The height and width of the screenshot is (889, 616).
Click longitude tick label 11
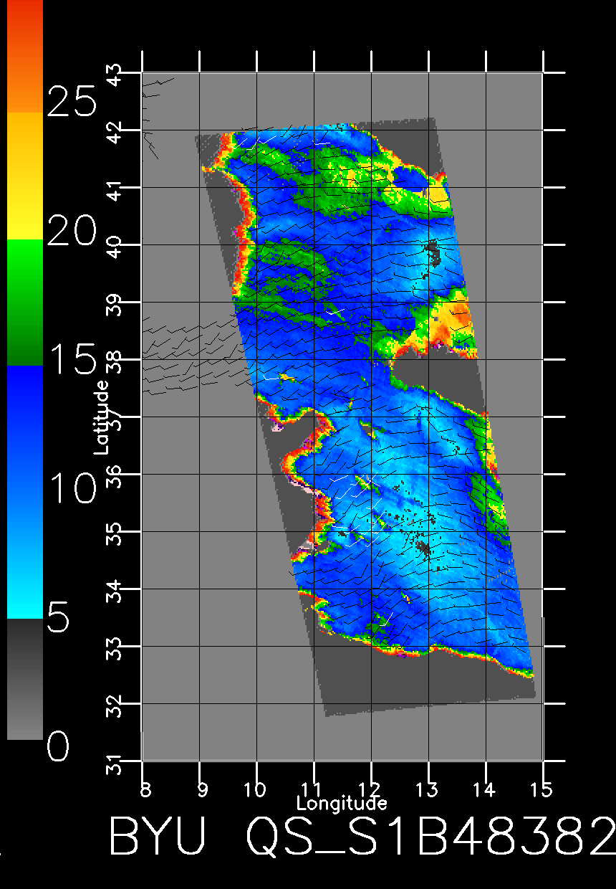coord(313,789)
